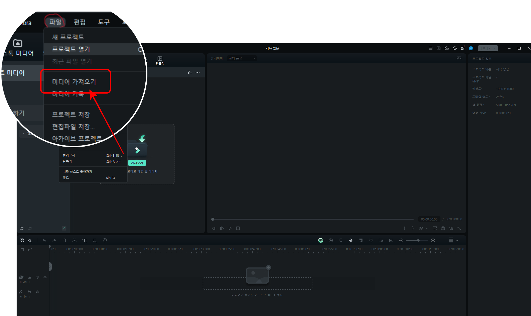Click the timeline zoom slider handle
Image resolution: width=531 pixels, height=316 pixels.
(x=418, y=241)
